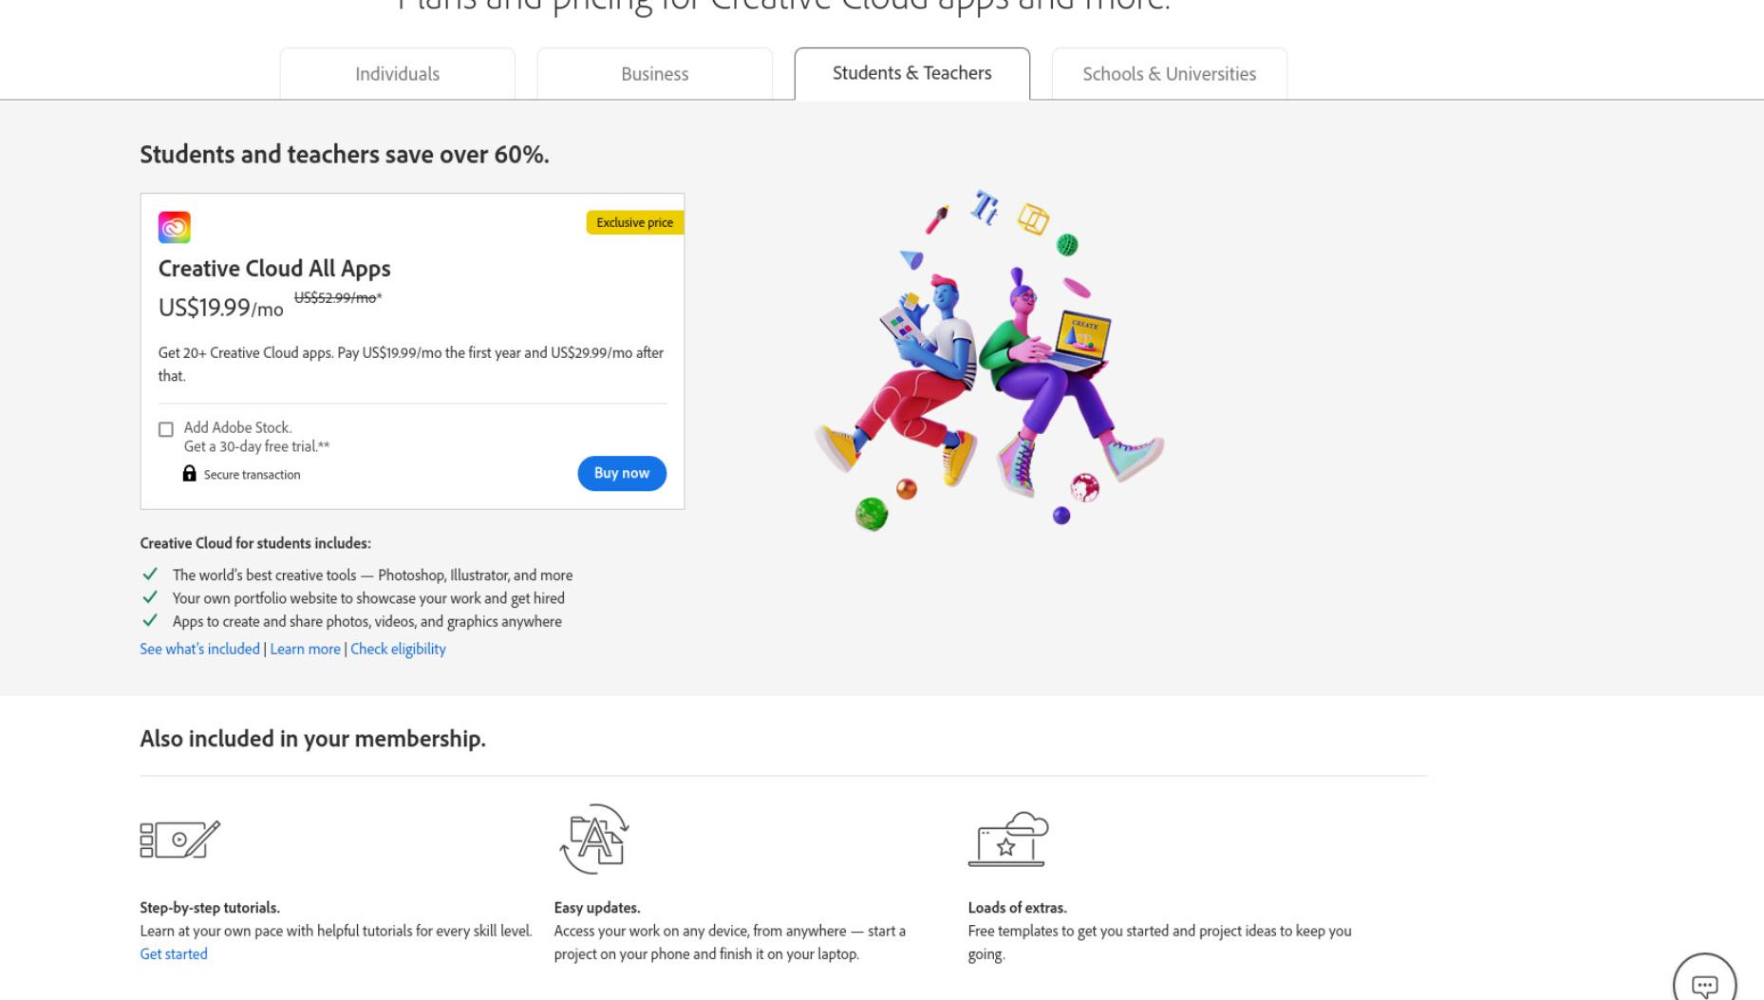Screen dimensions: 1764x1000
Task: Click the Exclusive price badge
Action: pyautogui.click(x=634, y=222)
